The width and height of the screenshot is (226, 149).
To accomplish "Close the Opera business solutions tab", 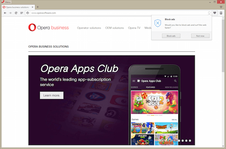I will click(x=32, y=7).
